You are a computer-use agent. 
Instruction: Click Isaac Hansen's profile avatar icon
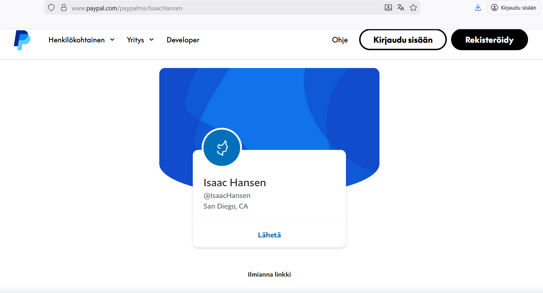[x=222, y=147]
